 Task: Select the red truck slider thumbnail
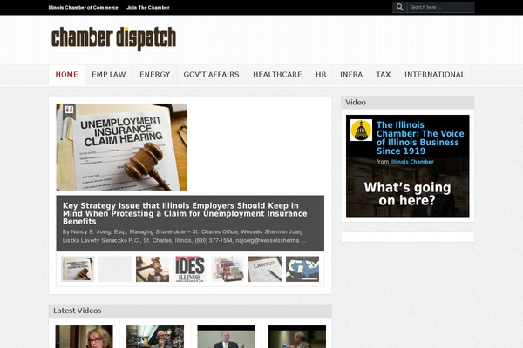[x=228, y=269]
